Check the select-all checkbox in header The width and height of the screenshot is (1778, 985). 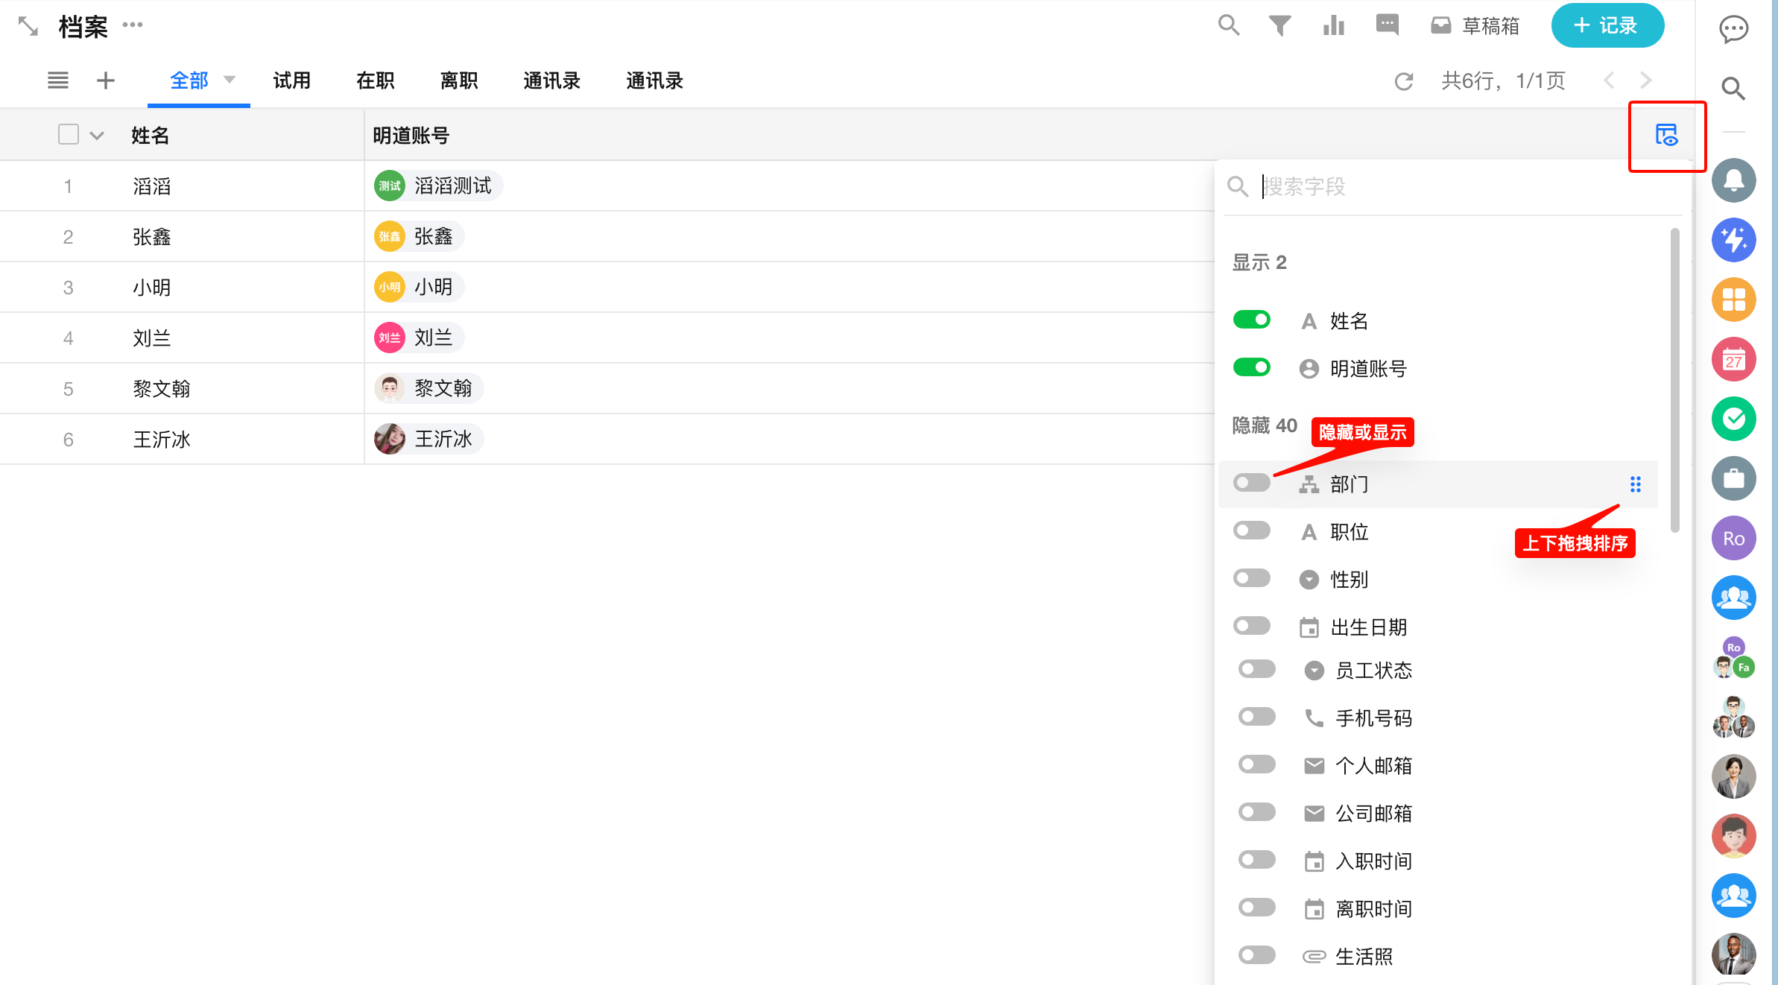point(69,135)
